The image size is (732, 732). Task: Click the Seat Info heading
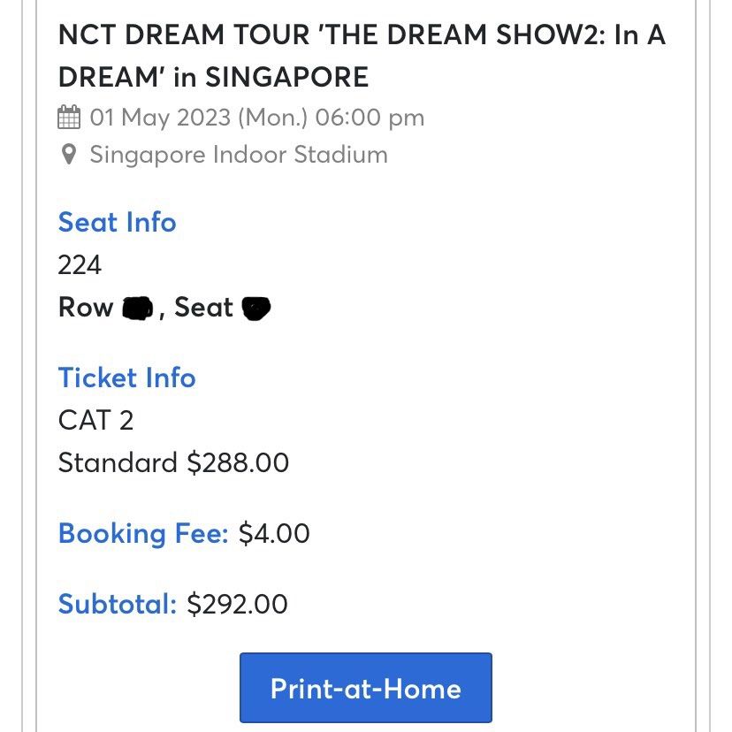(x=117, y=223)
